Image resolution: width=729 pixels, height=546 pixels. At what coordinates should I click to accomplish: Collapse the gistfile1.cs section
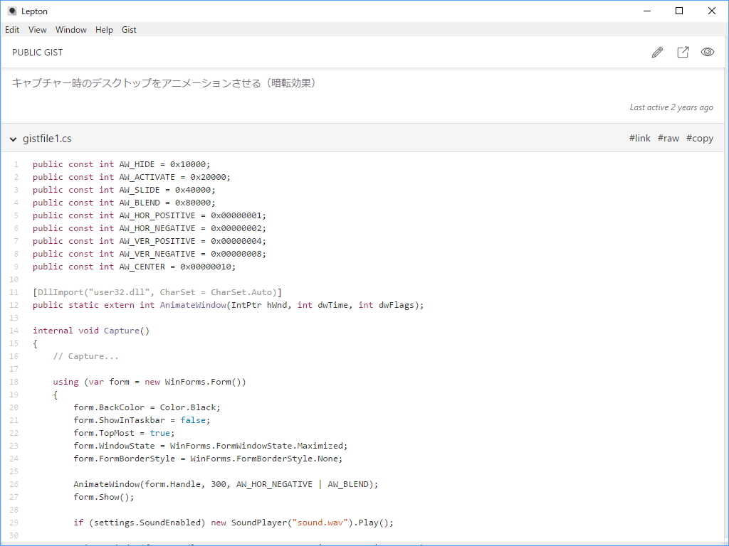tap(13, 139)
